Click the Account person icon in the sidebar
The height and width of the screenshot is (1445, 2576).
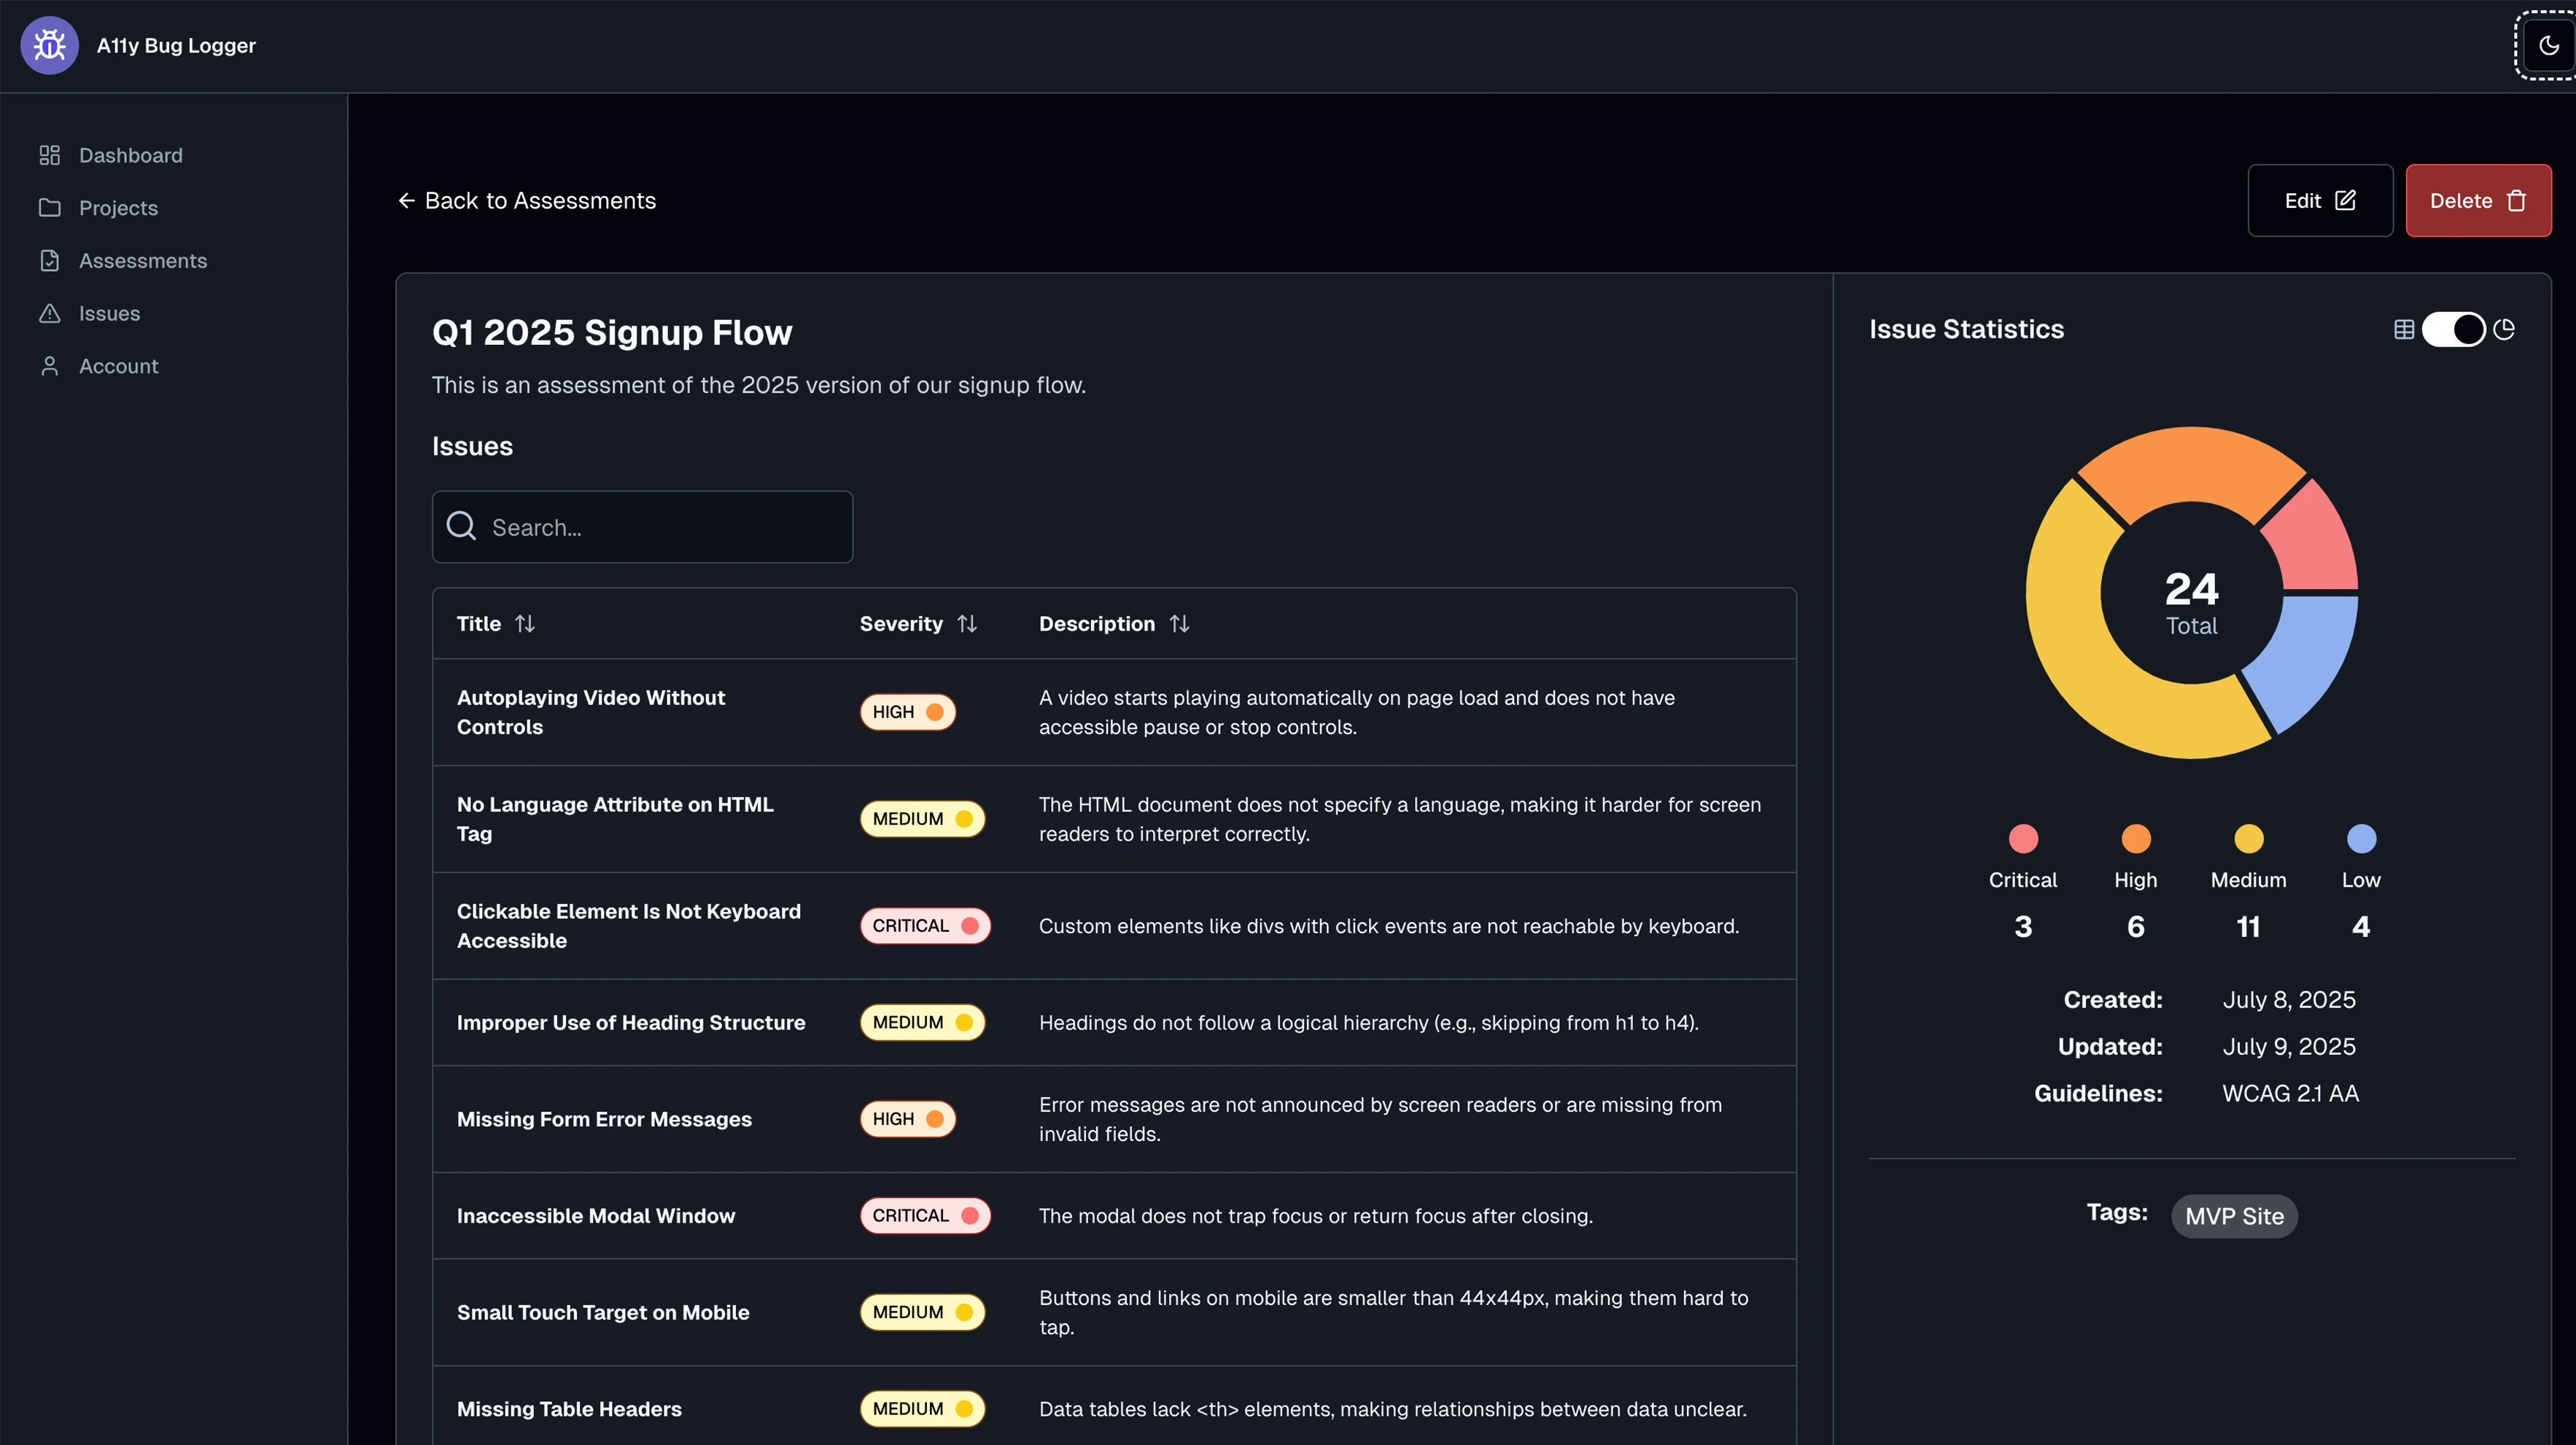pyautogui.click(x=49, y=366)
